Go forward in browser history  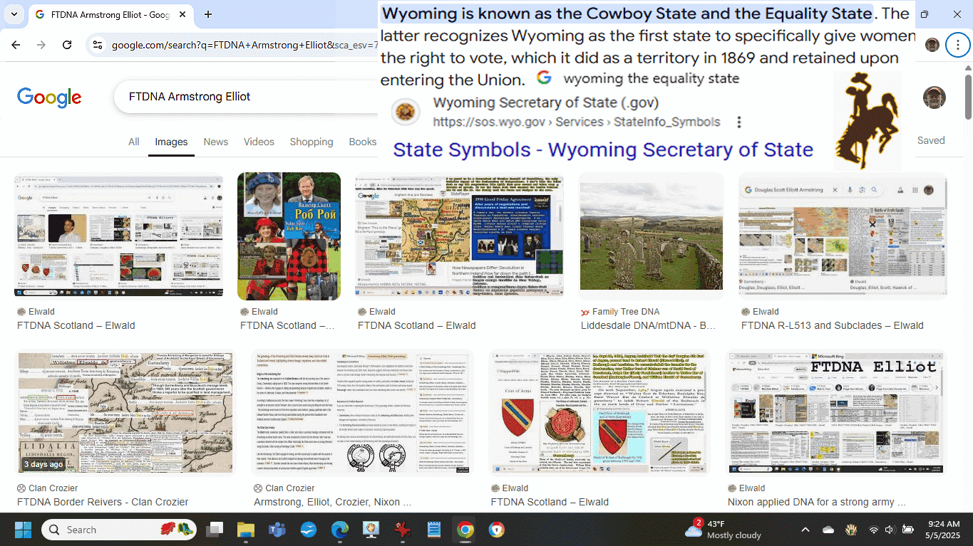[41, 45]
